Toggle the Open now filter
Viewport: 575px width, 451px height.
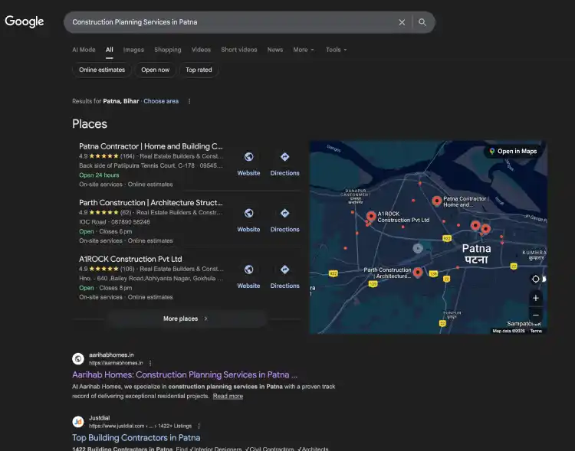(x=155, y=70)
